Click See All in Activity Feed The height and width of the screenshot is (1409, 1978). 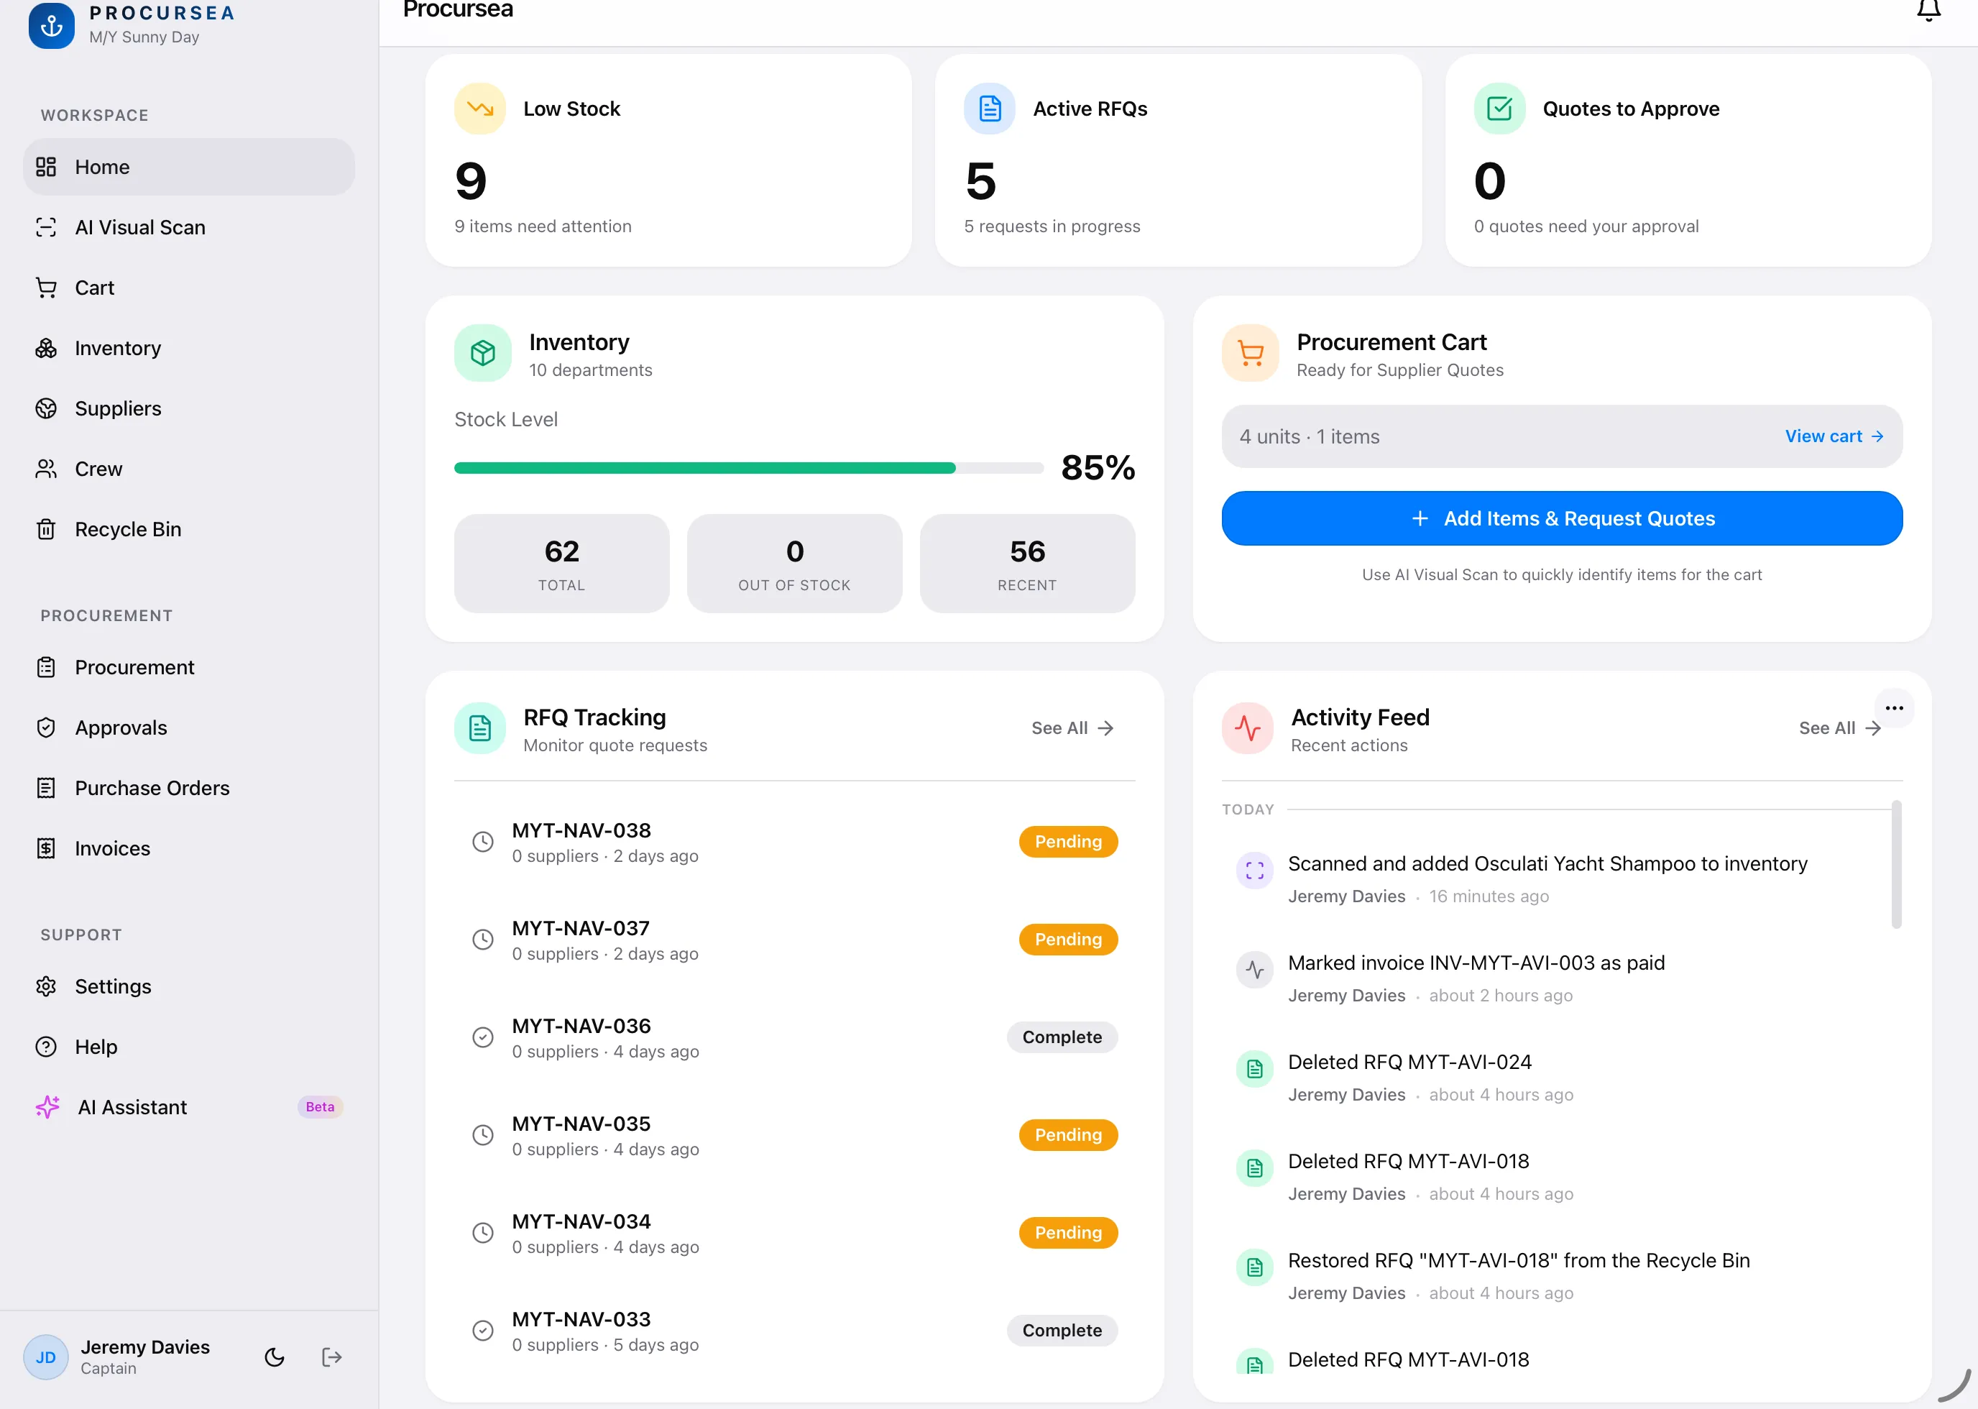[1839, 728]
